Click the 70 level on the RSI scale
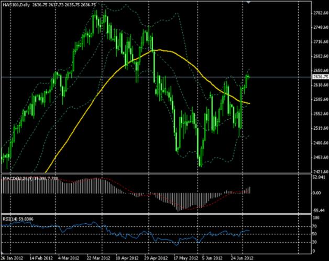The height and width of the screenshot is (261, 329). pos(315,226)
